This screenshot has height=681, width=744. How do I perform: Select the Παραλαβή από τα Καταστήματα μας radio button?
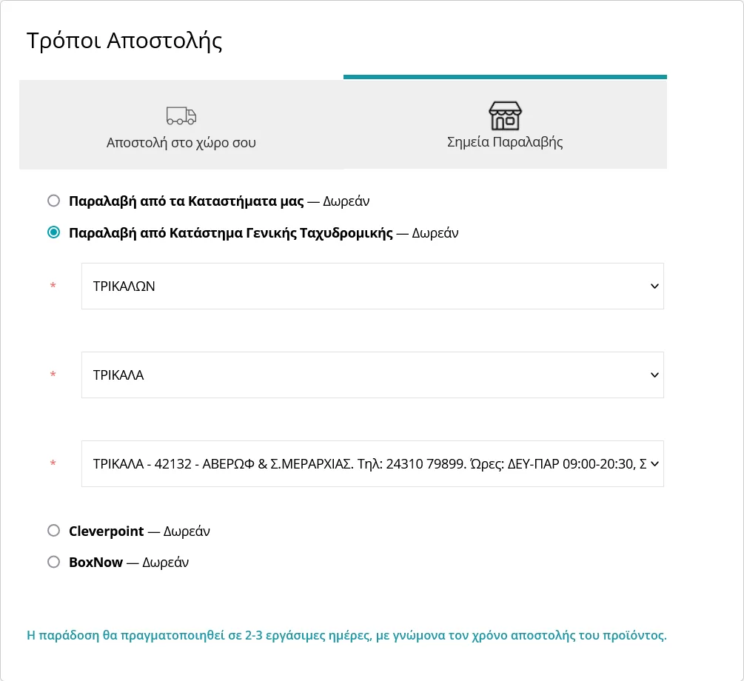[x=53, y=201]
